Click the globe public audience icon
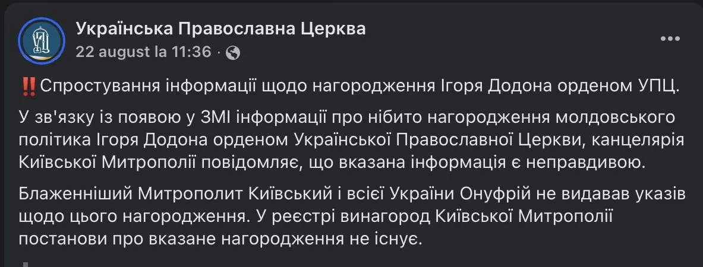The height and width of the screenshot is (267, 703). coord(233,53)
